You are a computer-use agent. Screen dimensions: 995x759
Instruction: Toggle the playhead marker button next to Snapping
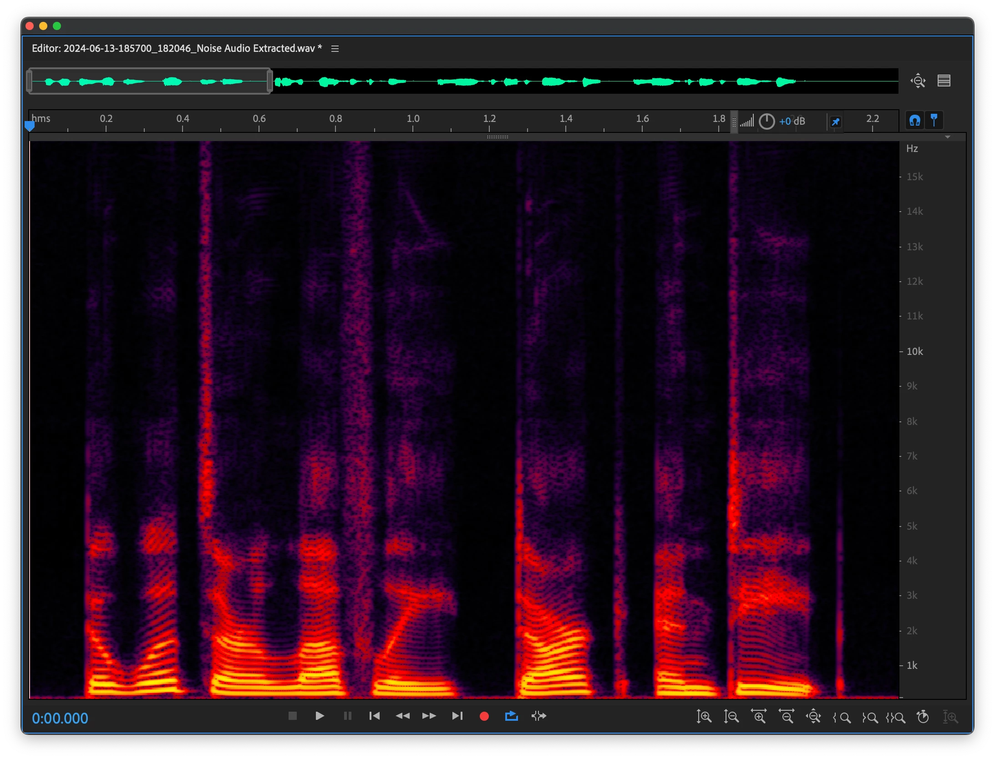click(x=934, y=121)
